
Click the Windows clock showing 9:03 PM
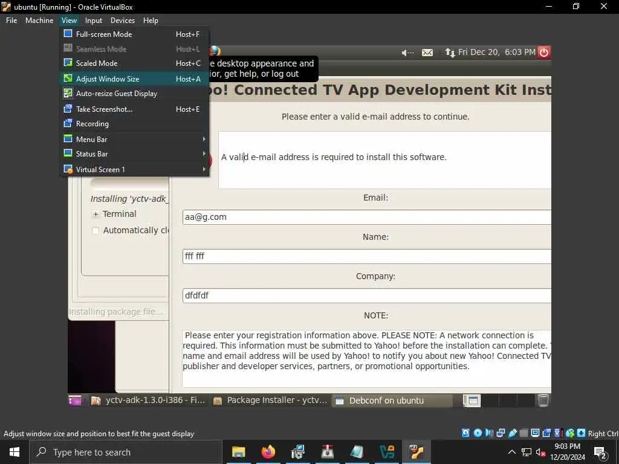(568, 452)
